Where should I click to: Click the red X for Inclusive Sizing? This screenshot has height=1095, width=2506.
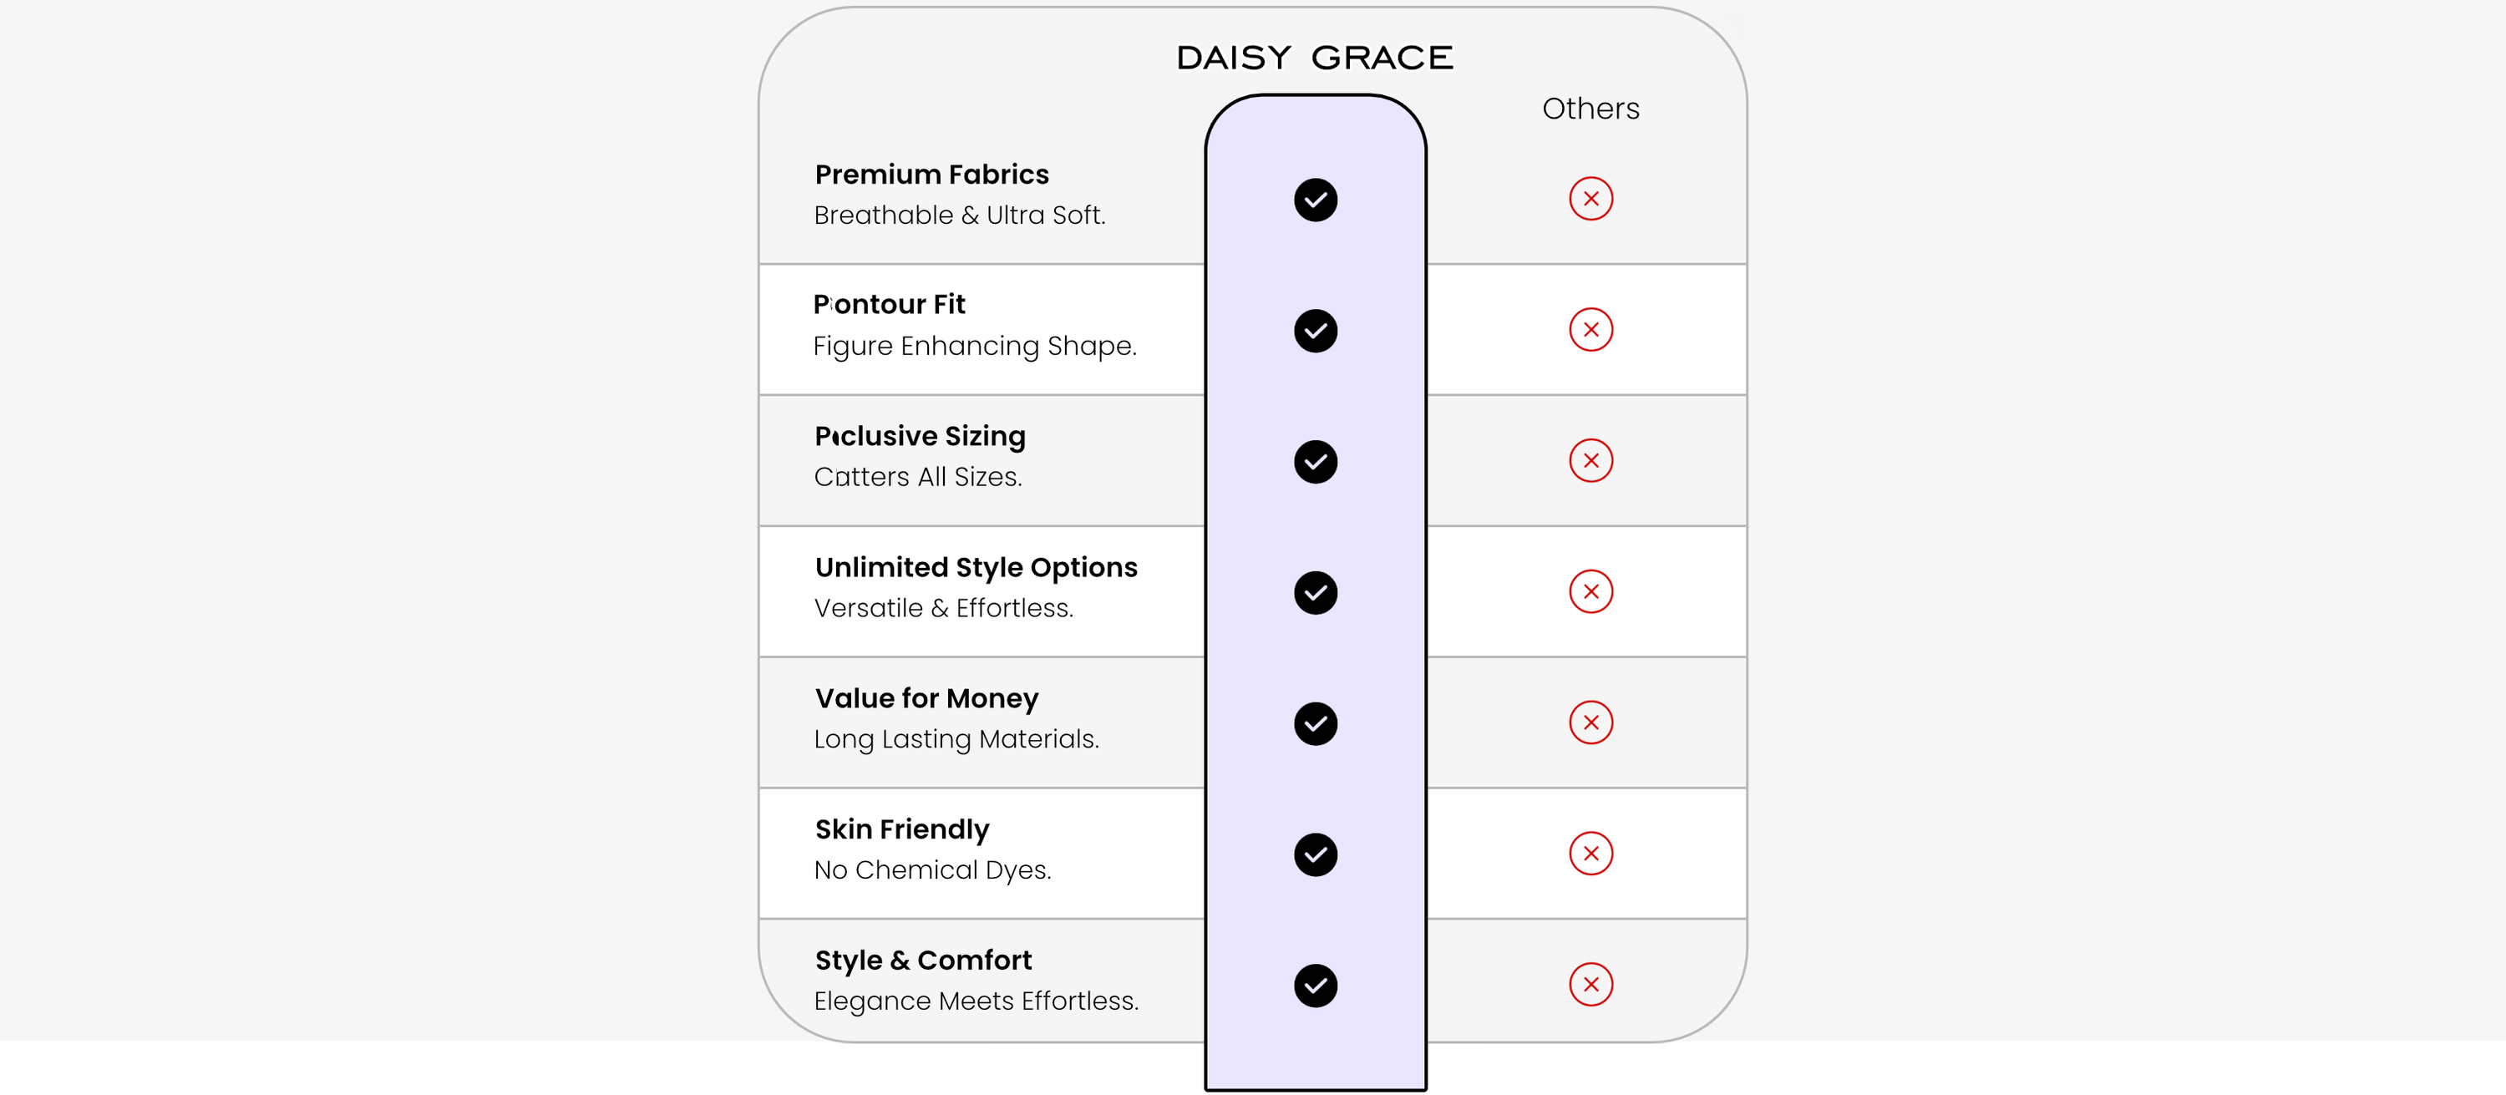(x=1590, y=461)
